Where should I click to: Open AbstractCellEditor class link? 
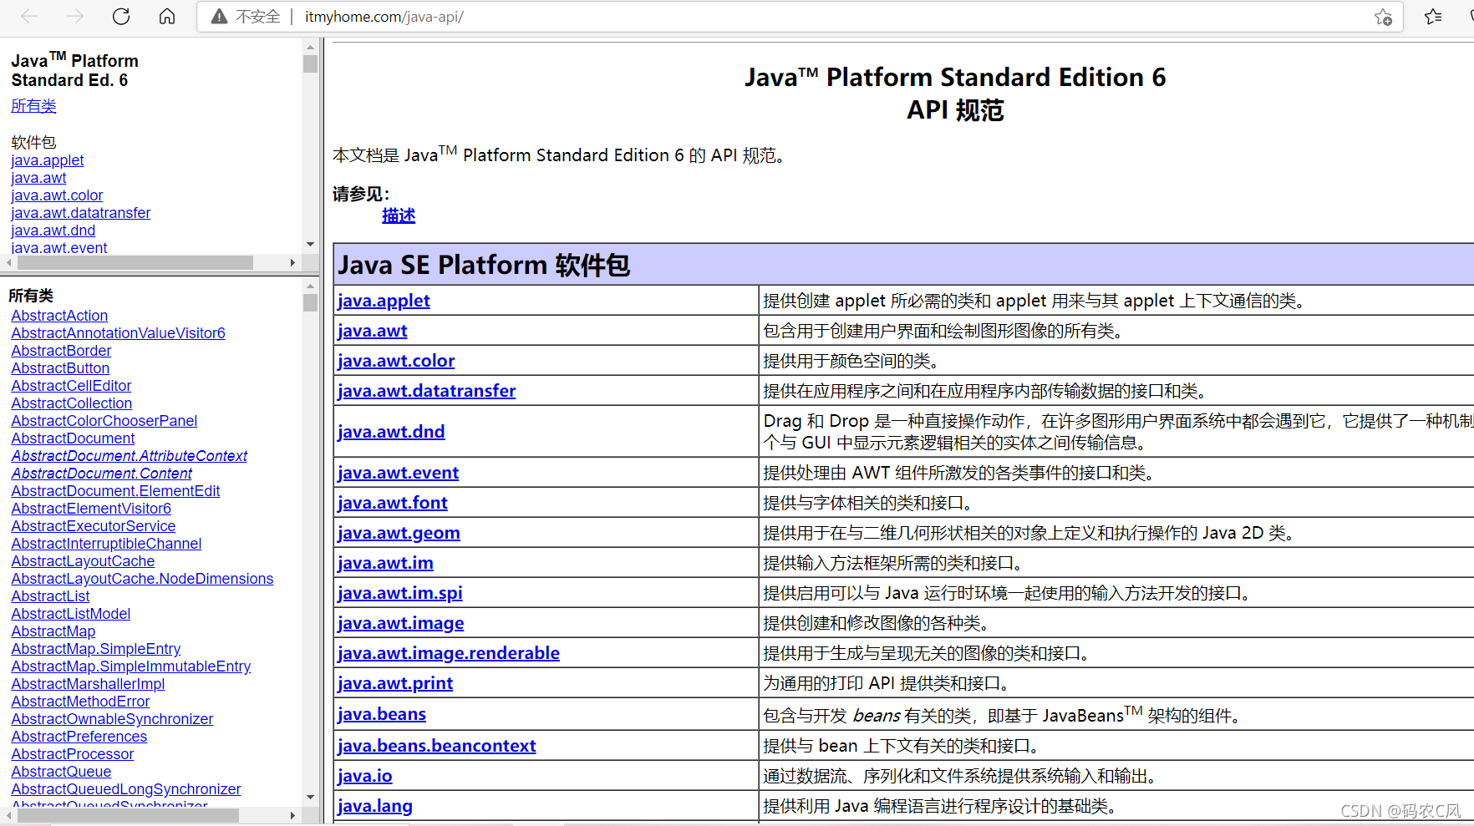[71, 386]
